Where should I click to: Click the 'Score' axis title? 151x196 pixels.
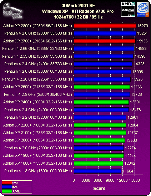[99, 189]
